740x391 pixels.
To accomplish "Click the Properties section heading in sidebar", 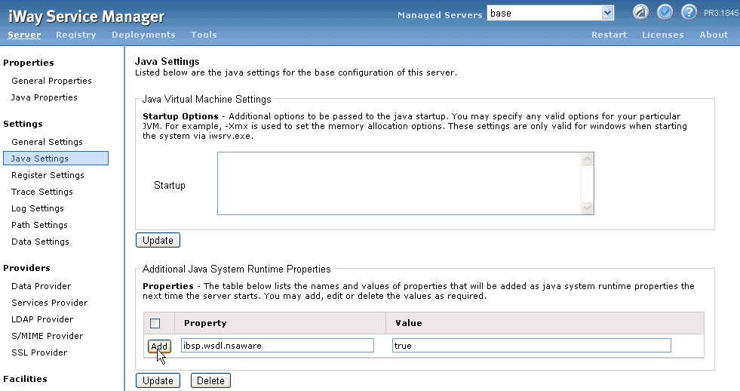I will (x=29, y=63).
